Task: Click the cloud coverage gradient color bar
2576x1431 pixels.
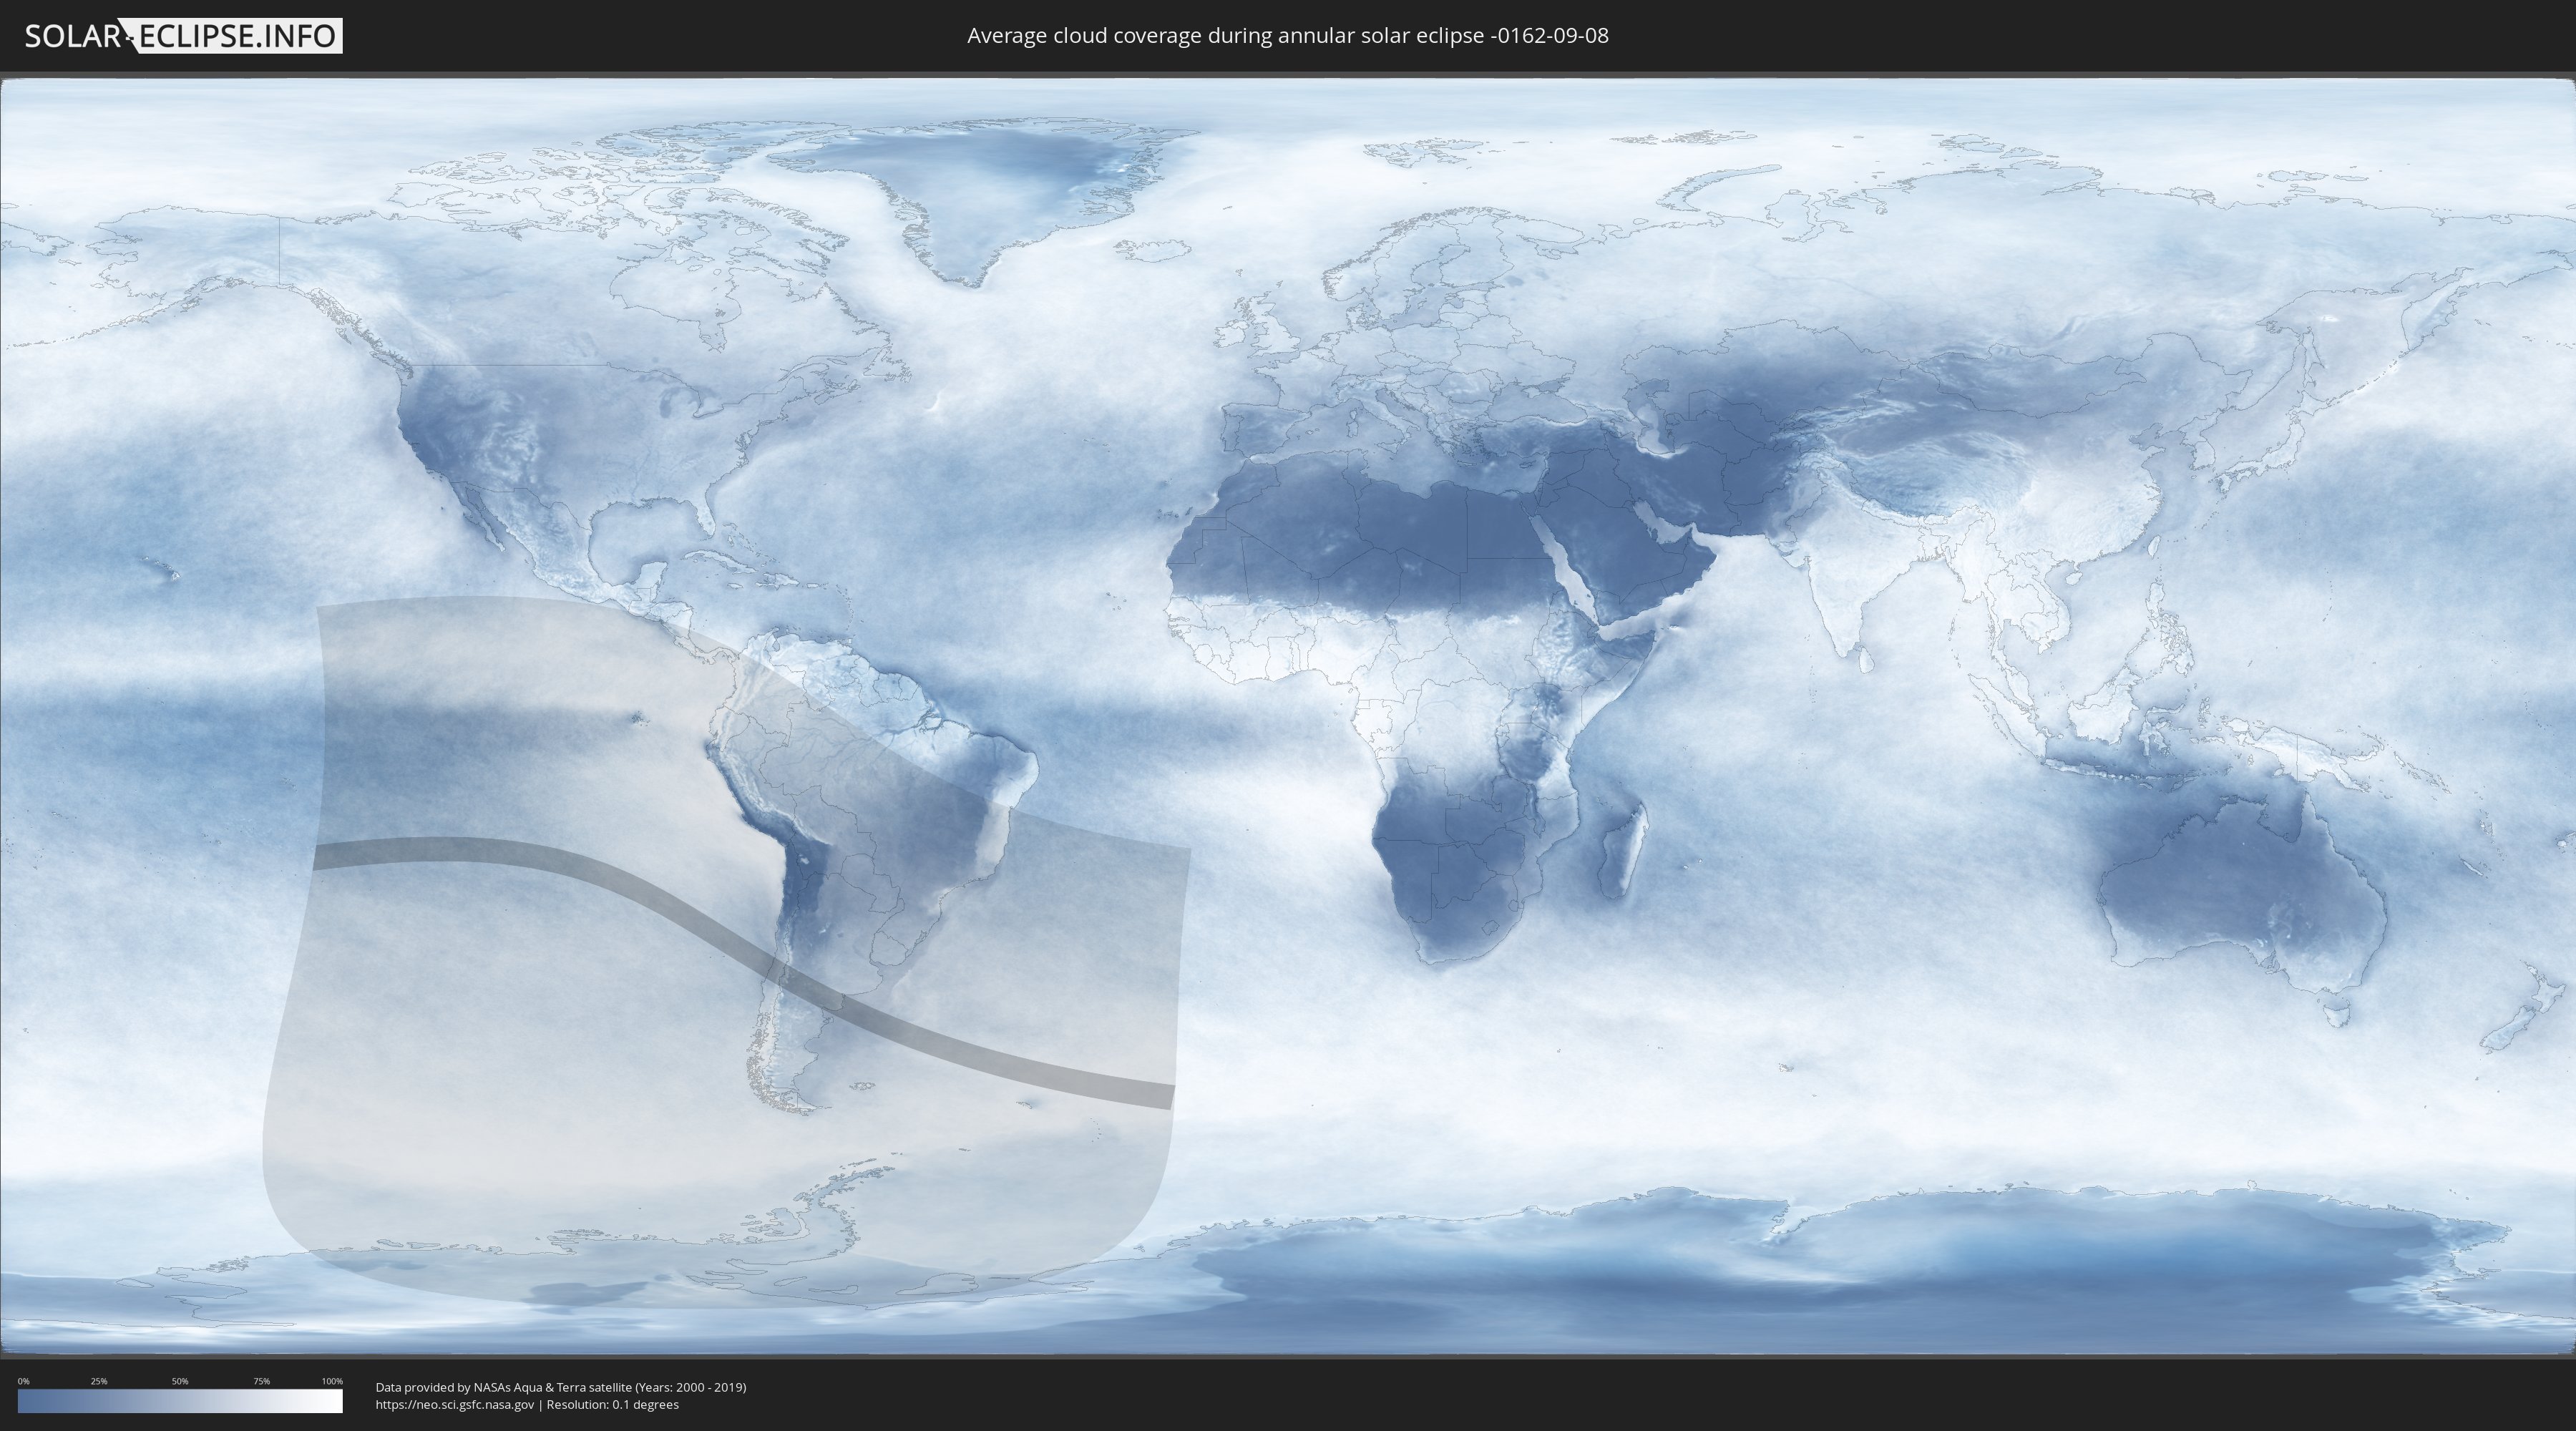Action: point(180,1401)
